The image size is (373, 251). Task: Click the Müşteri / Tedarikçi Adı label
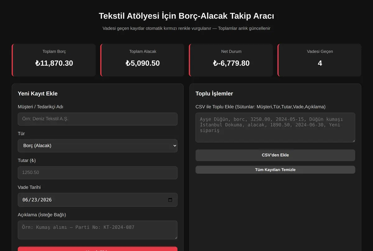(41, 107)
